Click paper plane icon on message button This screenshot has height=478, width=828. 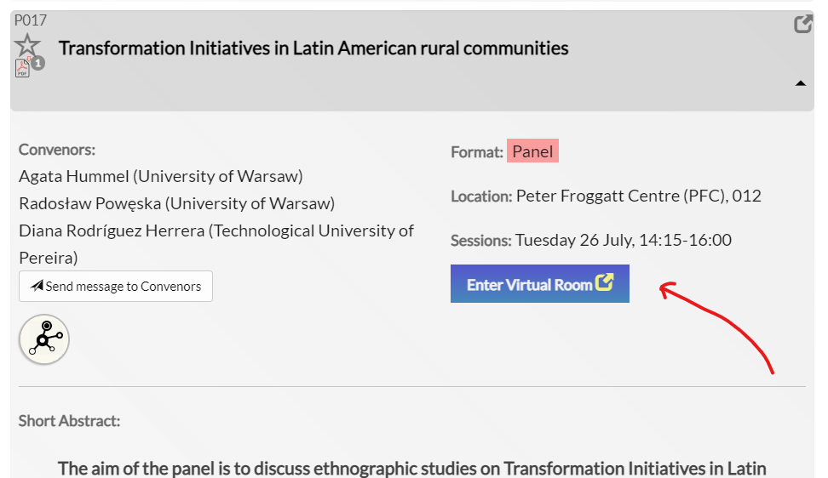point(37,287)
